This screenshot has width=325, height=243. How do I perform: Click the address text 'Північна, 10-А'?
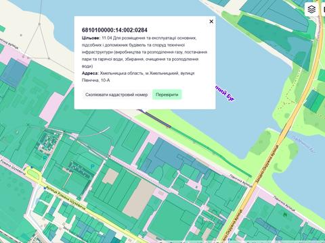[96, 80]
